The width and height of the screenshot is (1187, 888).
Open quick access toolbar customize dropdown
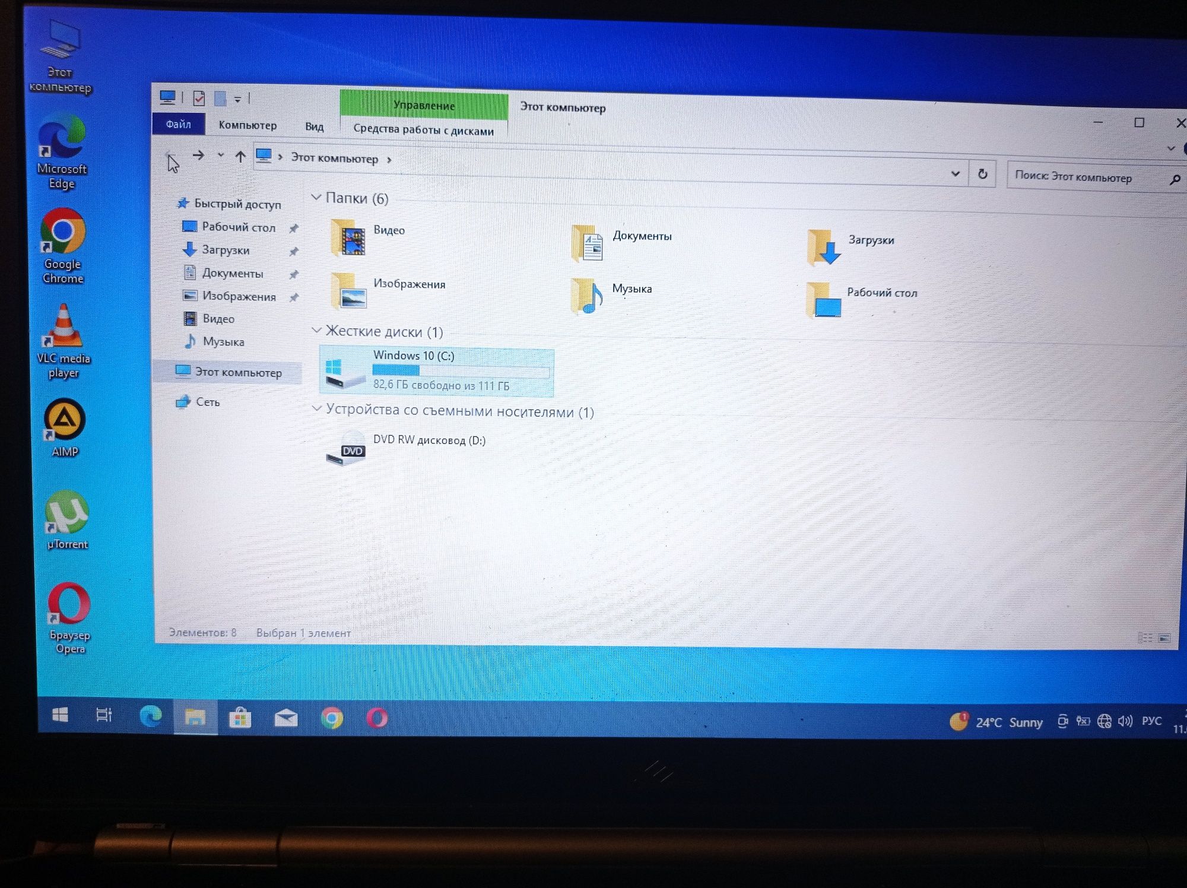click(x=237, y=99)
